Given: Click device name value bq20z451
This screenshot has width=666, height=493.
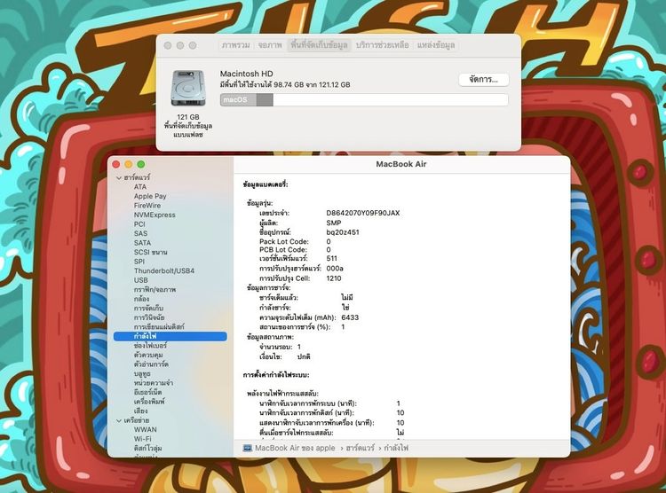Looking at the screenshot, I should tap(343, 232).
